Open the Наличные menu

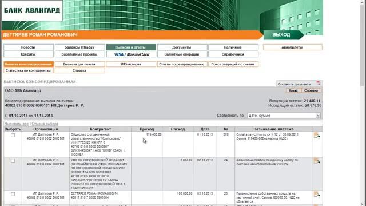(233, 47)
